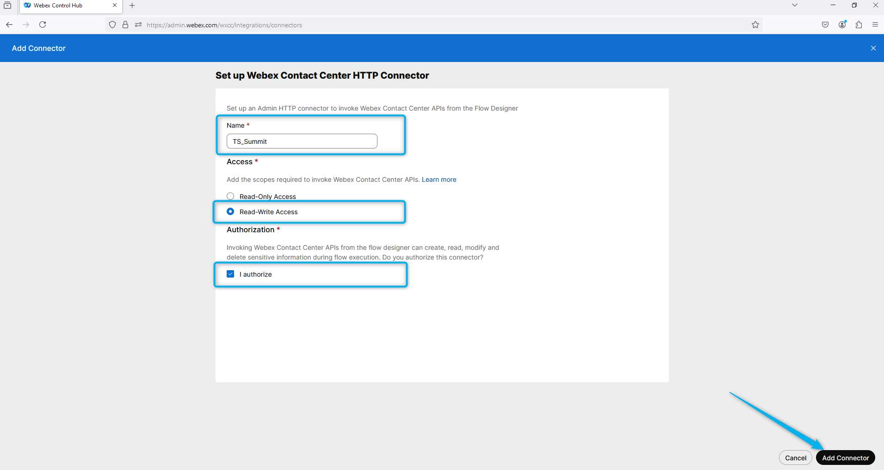The height and width of the screenshot is (470, 884).
Task: Toggle the I authorize checkbox
Action: 230,274
